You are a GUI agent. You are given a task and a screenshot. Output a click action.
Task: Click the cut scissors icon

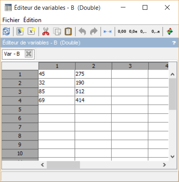click(x=46, y=31)
